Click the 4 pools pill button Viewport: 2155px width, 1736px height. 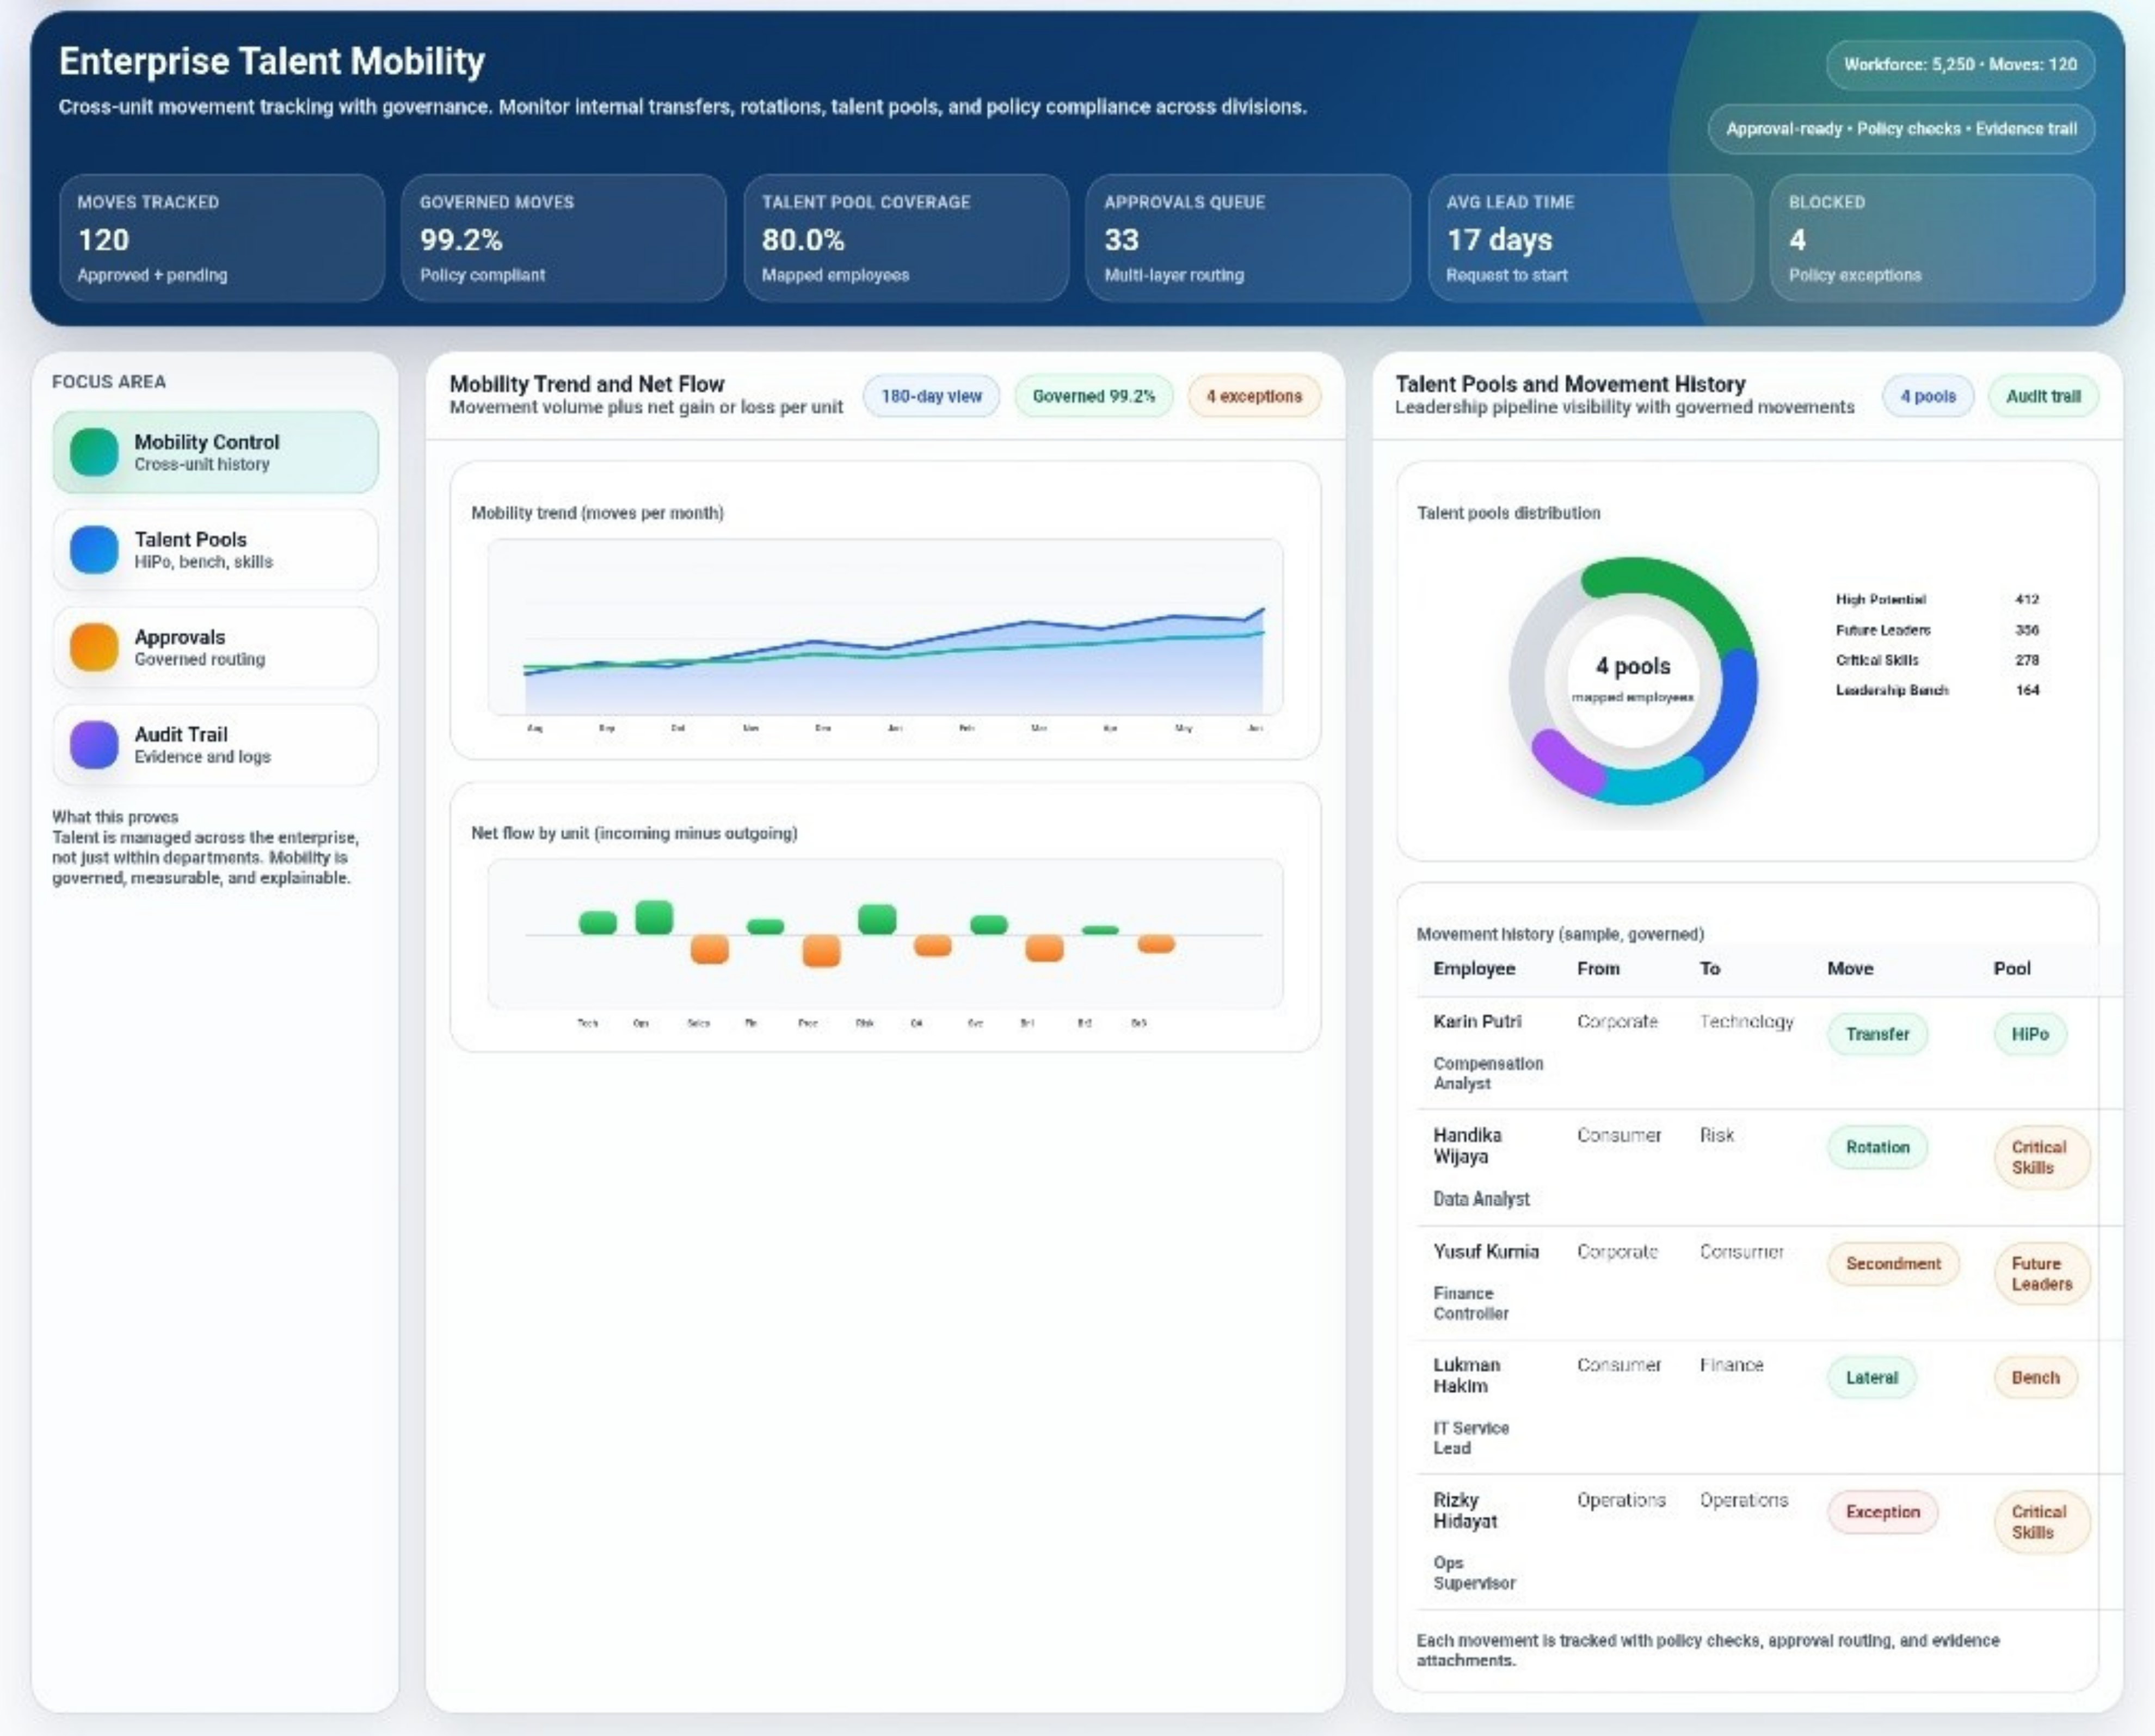(x=1927, y=396)
